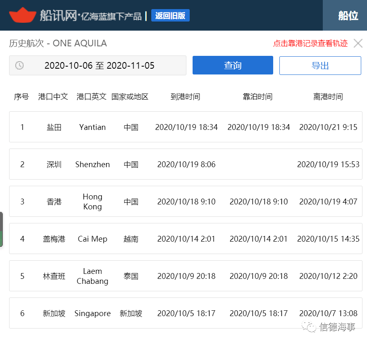Click 泰国 country cell
This screenshot has width=367, height=343.
pyautogui.click(x=131, y=276)
